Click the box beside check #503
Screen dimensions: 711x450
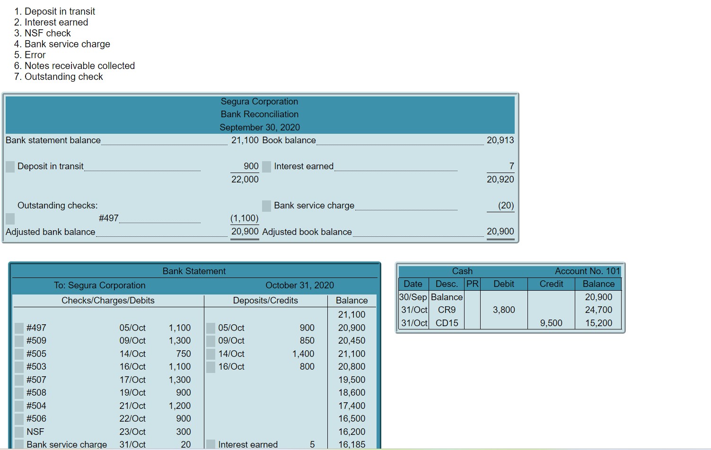[19, 367]
